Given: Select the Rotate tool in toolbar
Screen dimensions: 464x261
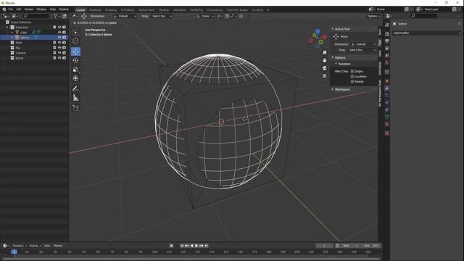Looking at the screenshot, I should 75,60.
